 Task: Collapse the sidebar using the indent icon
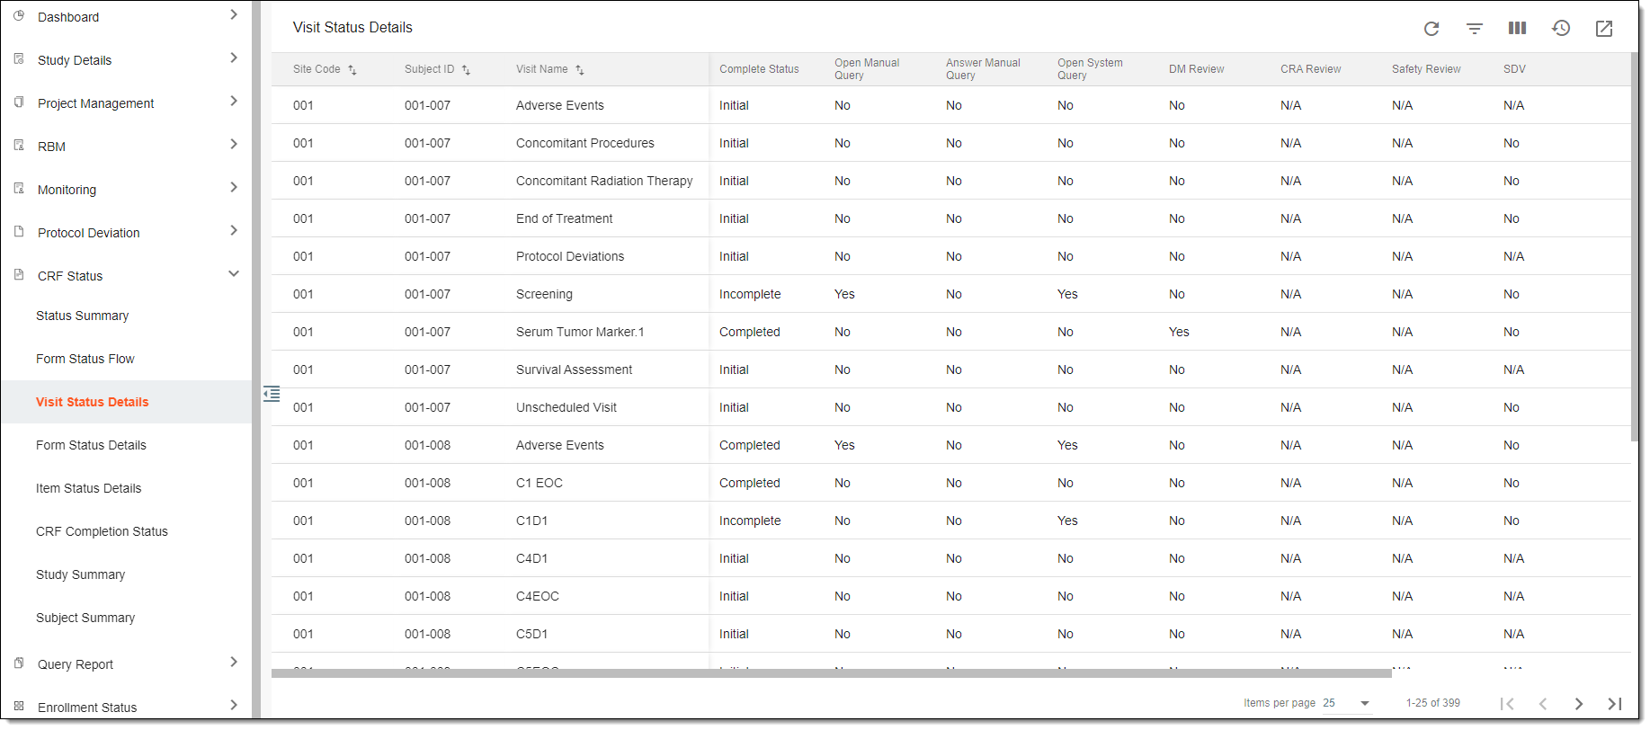click(x=272, y=394)
